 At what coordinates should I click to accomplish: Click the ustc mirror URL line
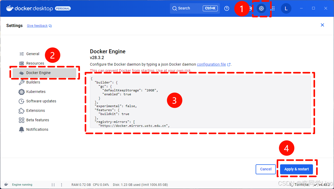[x=134, y=126]
